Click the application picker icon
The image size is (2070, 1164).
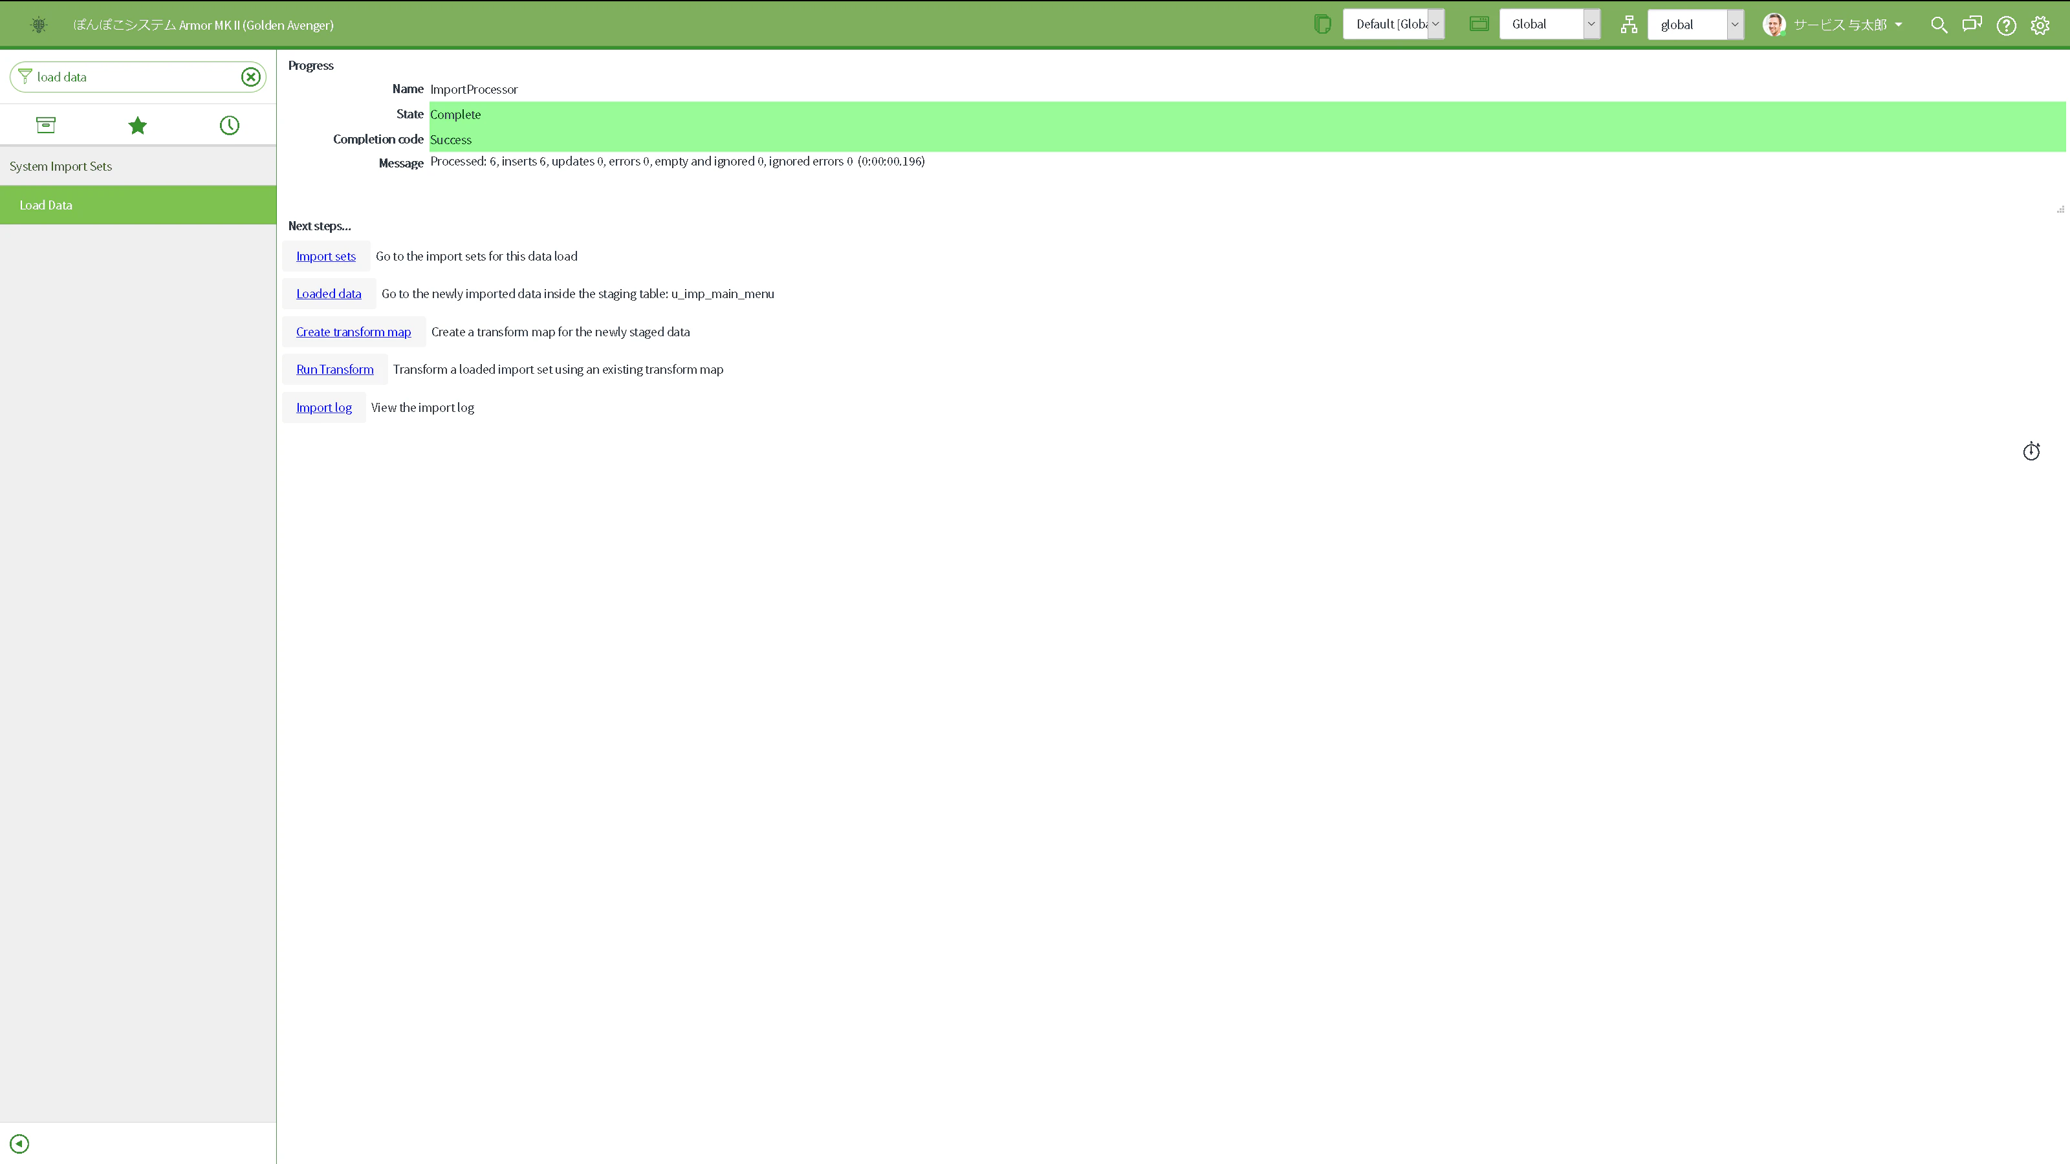pyautogui.click(x=1479, y=24)
